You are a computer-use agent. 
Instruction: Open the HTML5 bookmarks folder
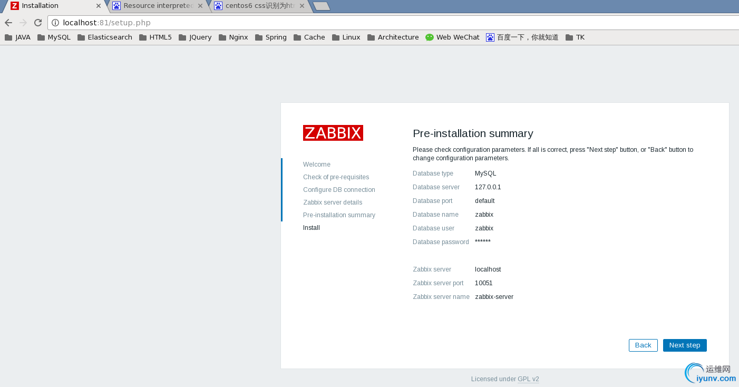click(x=155, y=37)
